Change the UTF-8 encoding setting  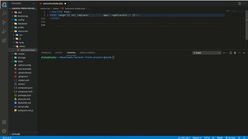click(x=207, y=137)
